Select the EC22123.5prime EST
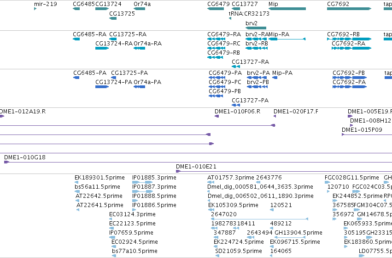Screen dimensions: 392x258 [x=111, y=228]
